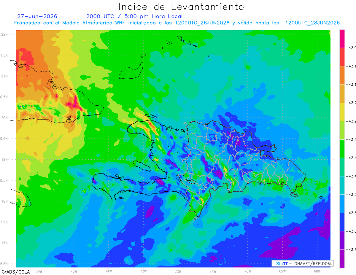356x275 pixels.
Task: Click the '20N' latitude label
Action: click(x=4, y=118)
